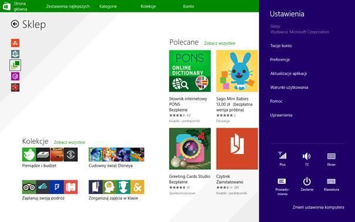This screenshot has width=355, height=222.
Task: Open the Konto menu
Action: [x=188, y=6]
